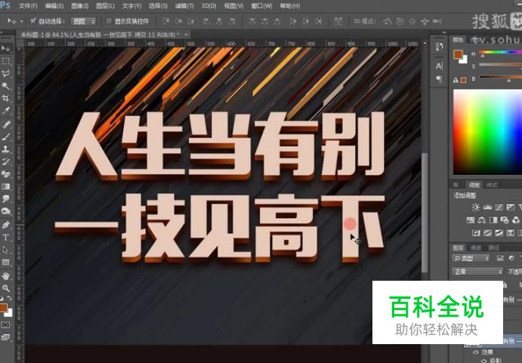Screen dimensions: 522x363
Task: Switch to the 调整 panel tab
Action: pos(474,185)
